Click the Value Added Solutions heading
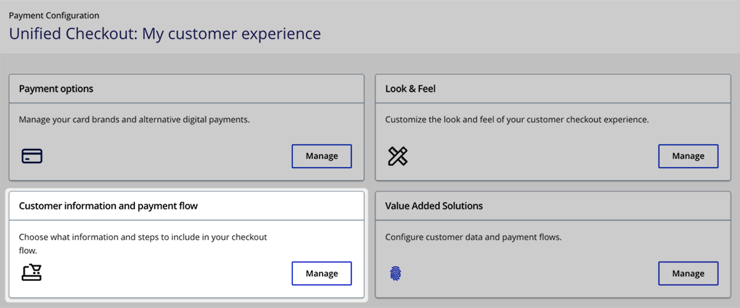The image size is (740, 308). [434, 206]
